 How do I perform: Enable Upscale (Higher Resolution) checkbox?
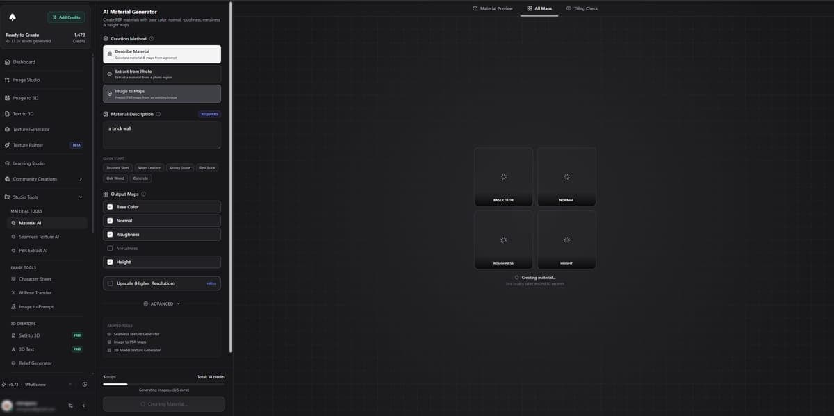[110, 283]
